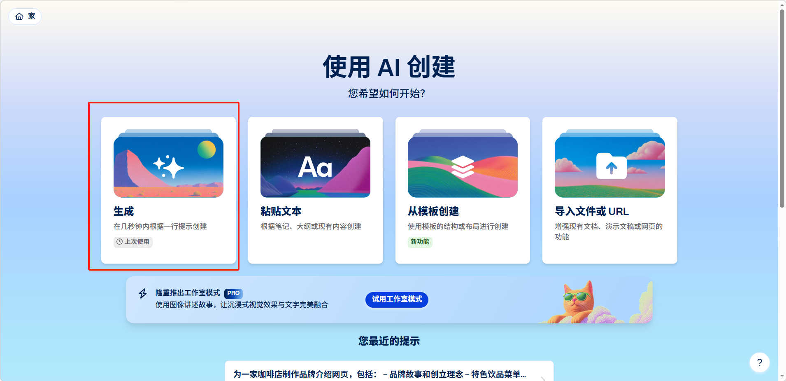Choose 从模板创建 option
Image resolution: width=786 pixels, height=381 pixels.
pos(463,190)
